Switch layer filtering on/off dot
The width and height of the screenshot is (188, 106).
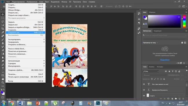(187, 71)
